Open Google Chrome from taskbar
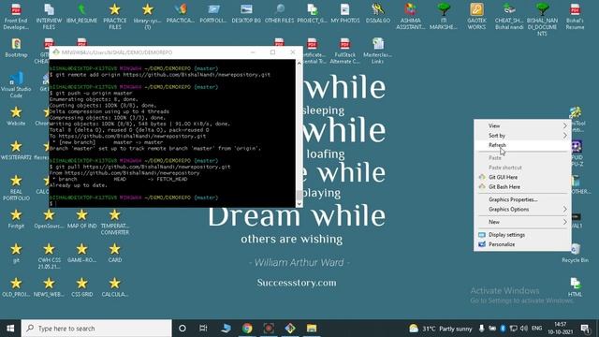 247,329
